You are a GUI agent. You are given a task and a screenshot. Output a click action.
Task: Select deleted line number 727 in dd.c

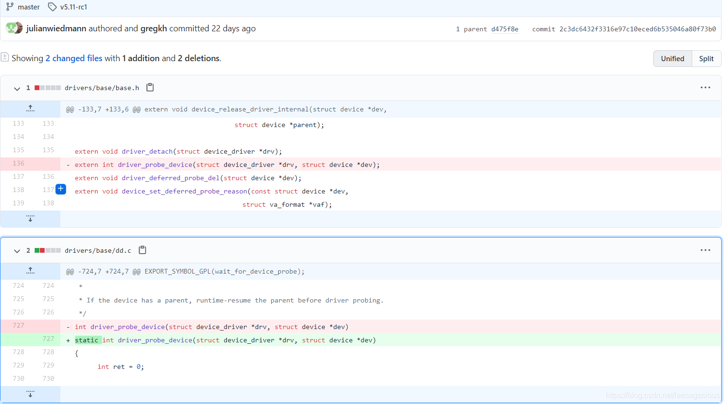click(19, 325)
